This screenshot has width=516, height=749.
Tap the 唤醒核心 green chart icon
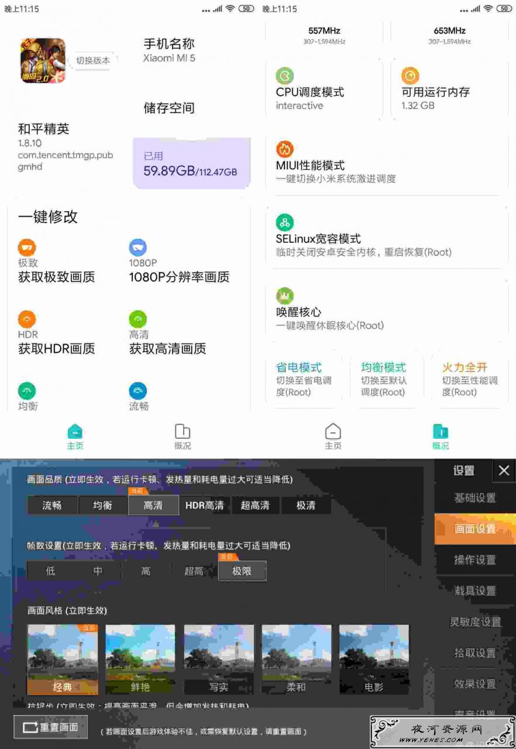click(285, 296)
